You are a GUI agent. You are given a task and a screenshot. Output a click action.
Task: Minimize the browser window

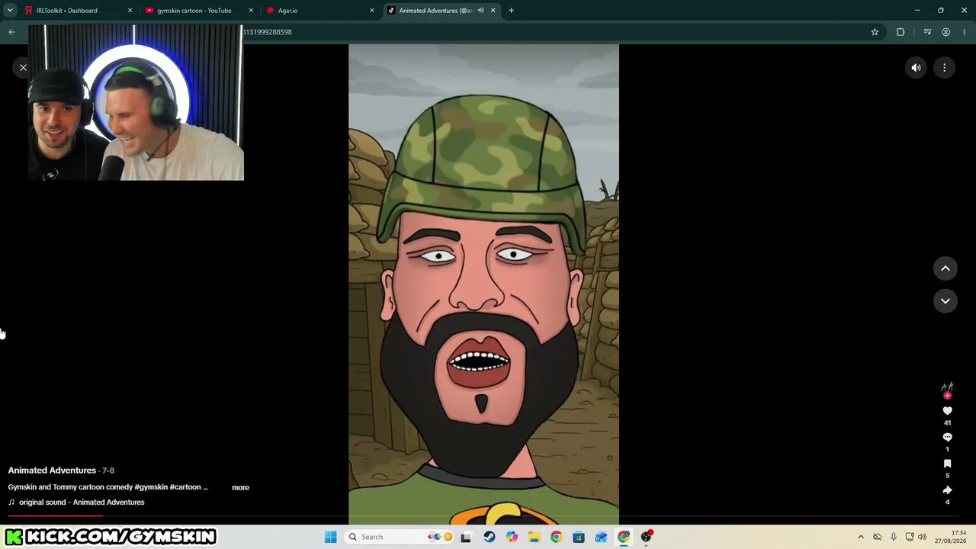coord(917,11)
